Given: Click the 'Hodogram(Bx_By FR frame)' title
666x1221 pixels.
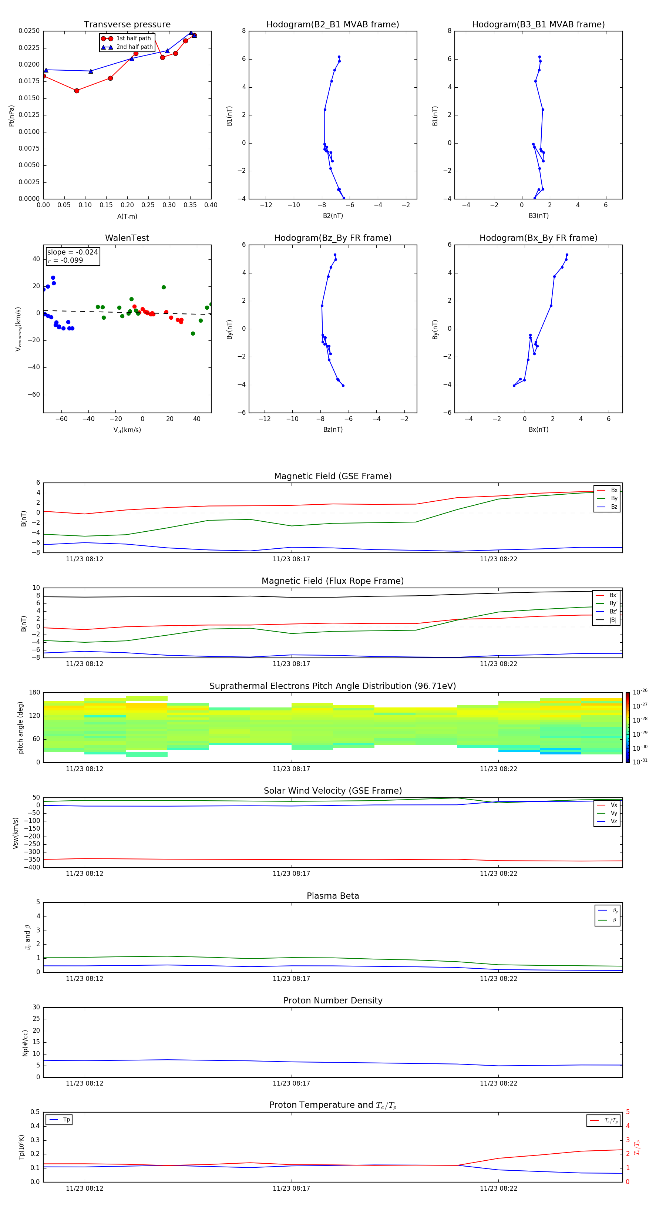Looking at the screenshot, I should (x=538, y=238).
